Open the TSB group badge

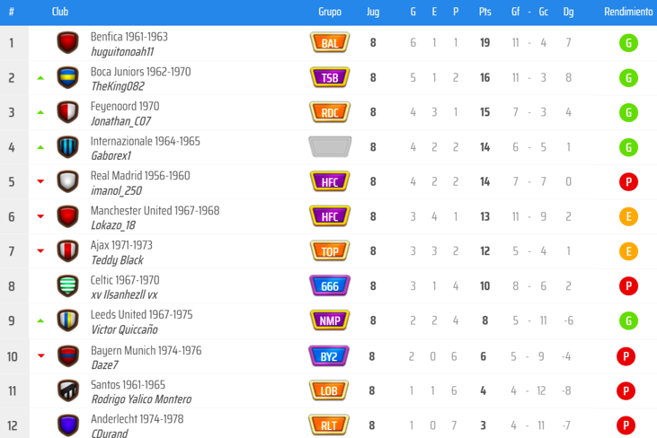click(330, 77)
